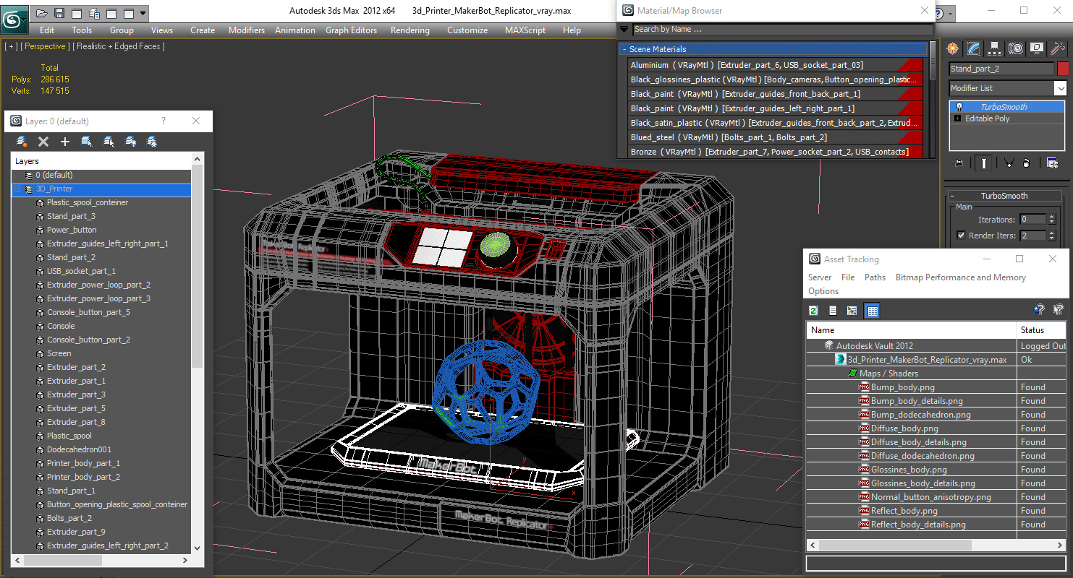The width and height of the screenshot is (1073, 578).
Task: Open the Motion command panel tab
Action: coord(1016,48)
